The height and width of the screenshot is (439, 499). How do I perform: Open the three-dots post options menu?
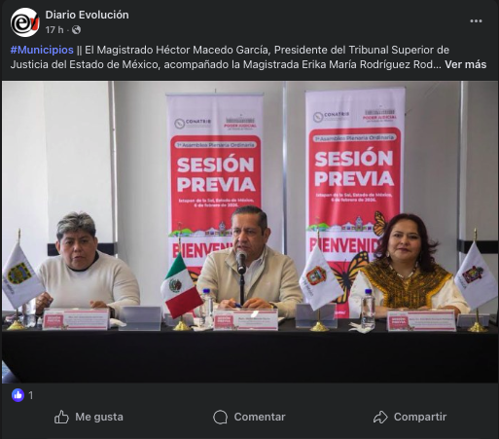click(476, 21)
